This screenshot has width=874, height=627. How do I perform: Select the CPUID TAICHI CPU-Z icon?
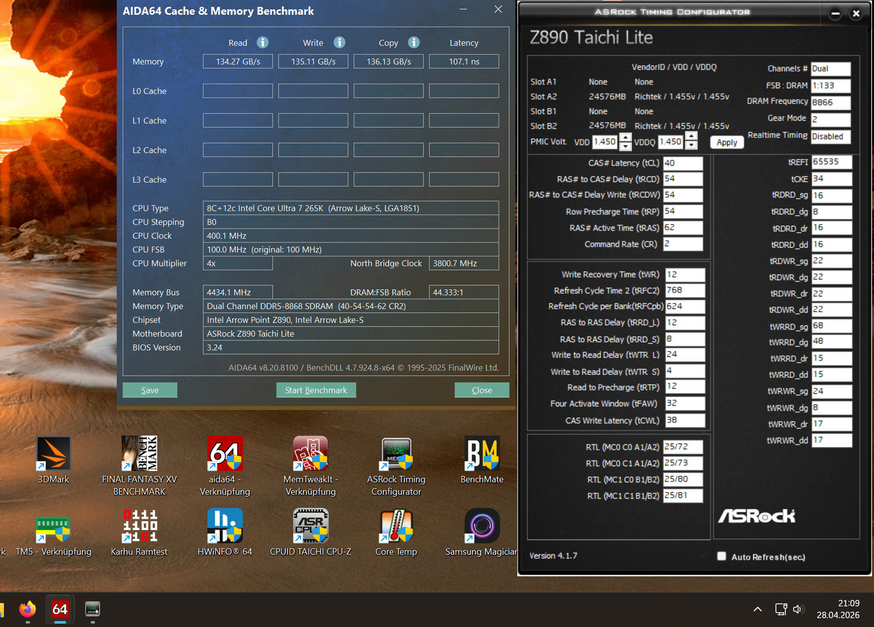(310, 533)
